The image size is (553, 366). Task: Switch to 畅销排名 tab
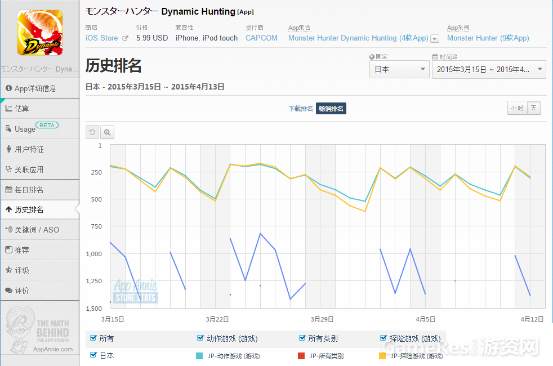click(x=331, y=109)
